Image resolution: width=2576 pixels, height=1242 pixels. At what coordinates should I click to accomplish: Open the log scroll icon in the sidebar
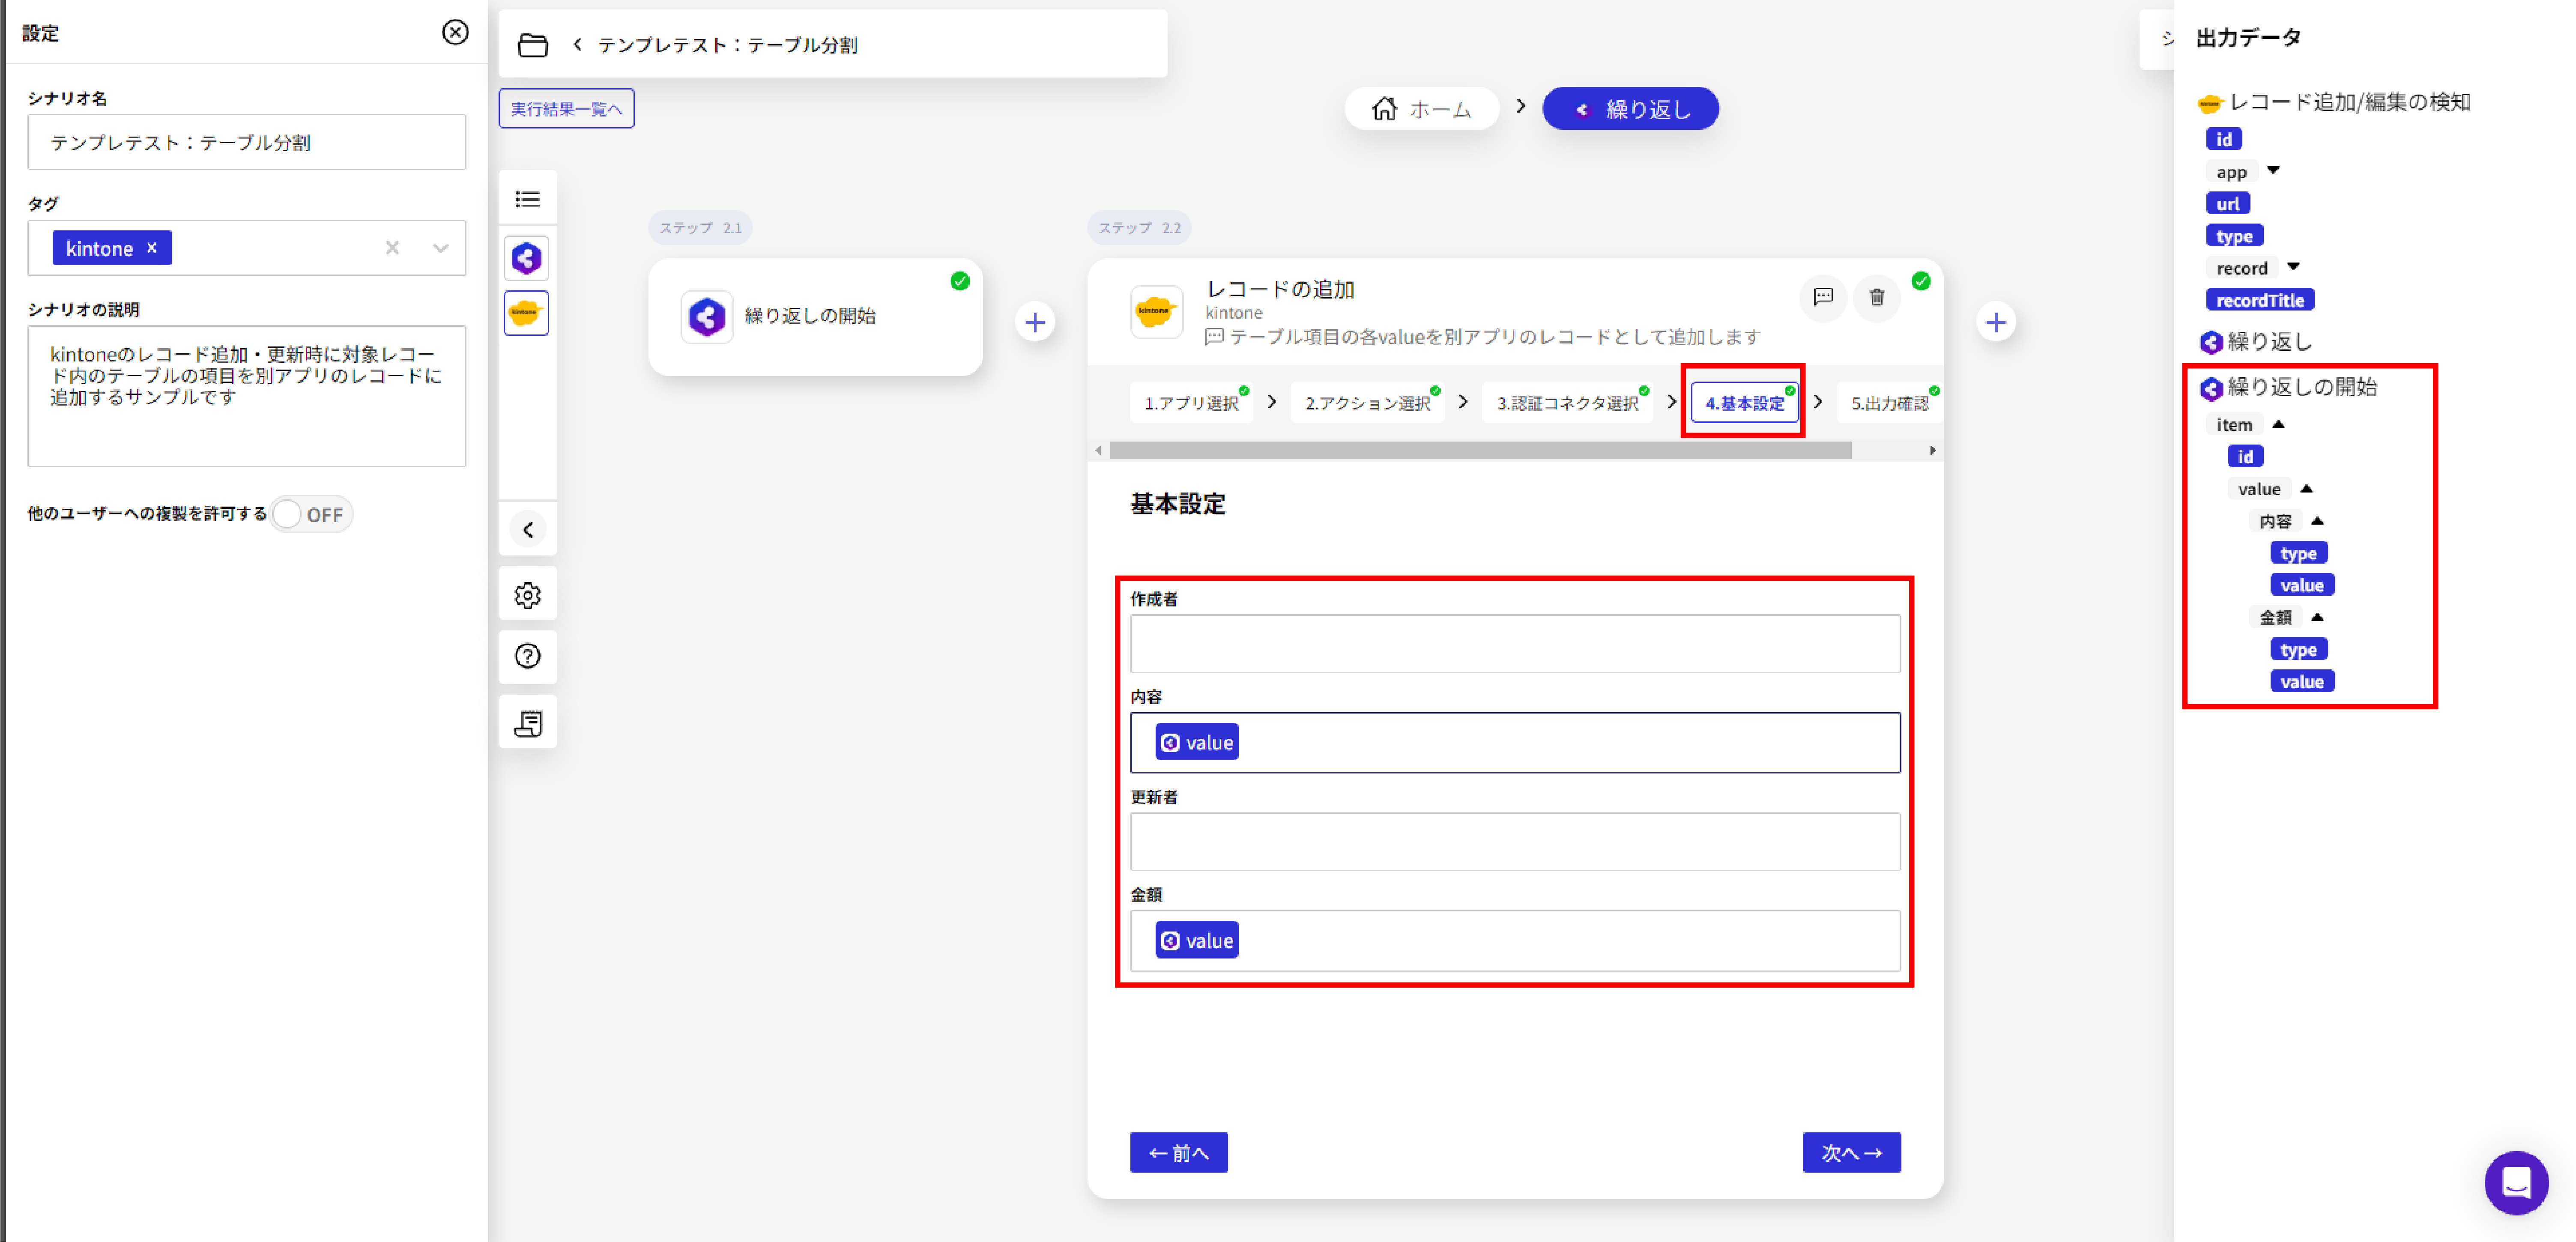(528, 723)
